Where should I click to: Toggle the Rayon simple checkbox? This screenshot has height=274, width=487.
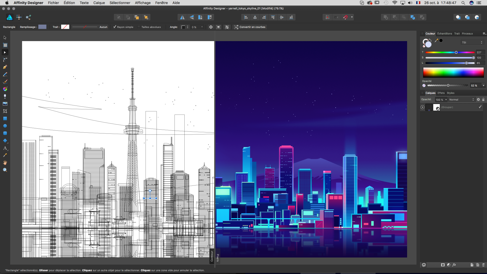click(x=115, y=27)
